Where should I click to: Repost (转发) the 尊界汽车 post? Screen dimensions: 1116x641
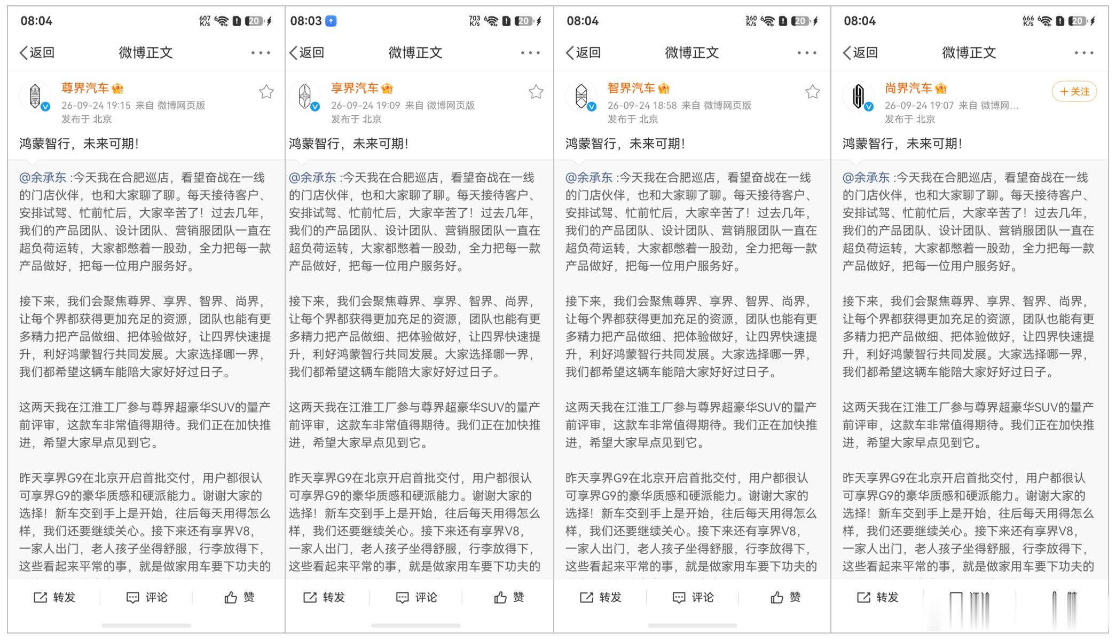pos(54,597)
